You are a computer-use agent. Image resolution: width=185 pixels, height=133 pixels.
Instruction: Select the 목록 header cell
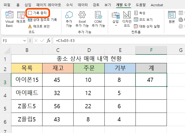pyautogui.click(x=27, y=68)
